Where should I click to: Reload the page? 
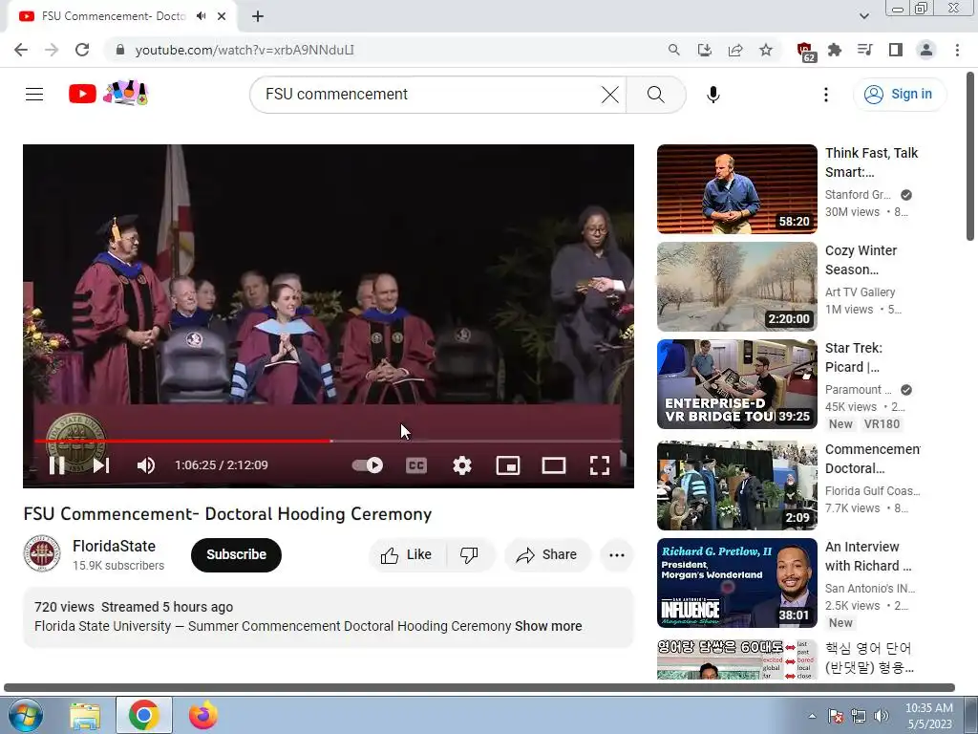point(82,50)
